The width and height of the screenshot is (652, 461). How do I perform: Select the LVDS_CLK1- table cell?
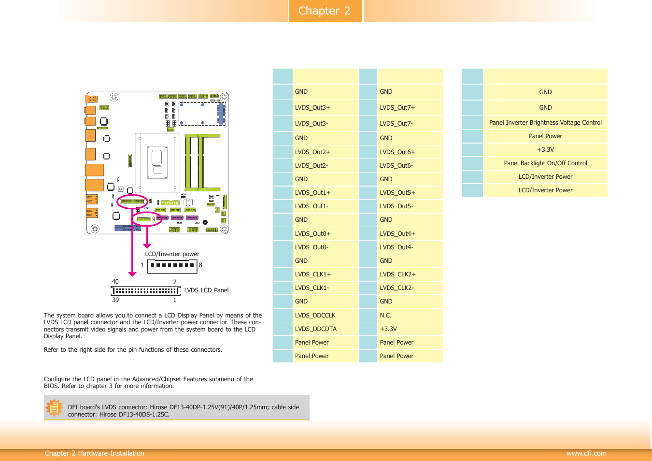tap(326, 288)
